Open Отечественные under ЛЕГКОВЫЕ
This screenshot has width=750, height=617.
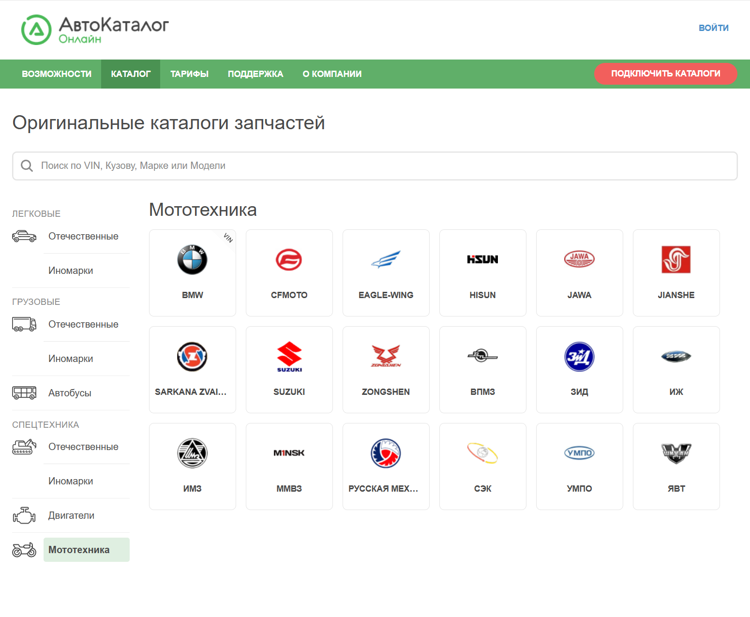tap(83, 236)
